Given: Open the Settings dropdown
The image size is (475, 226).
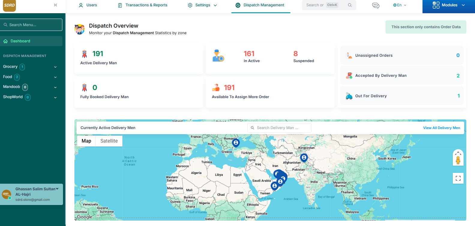Looking at the screenshot, I should 202,5.
